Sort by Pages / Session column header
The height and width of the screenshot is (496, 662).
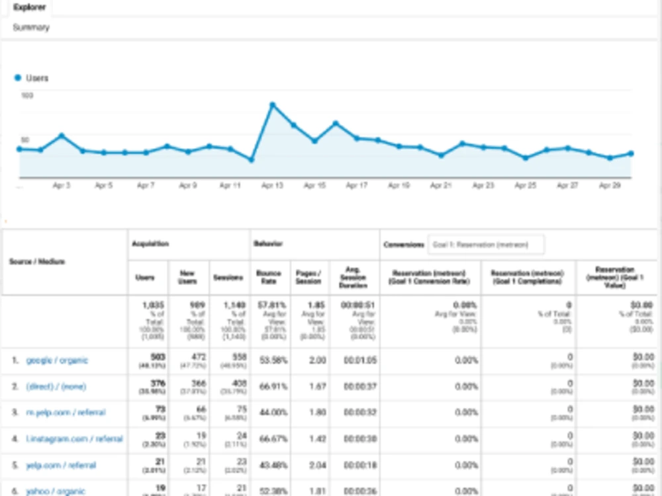(309, 278)
